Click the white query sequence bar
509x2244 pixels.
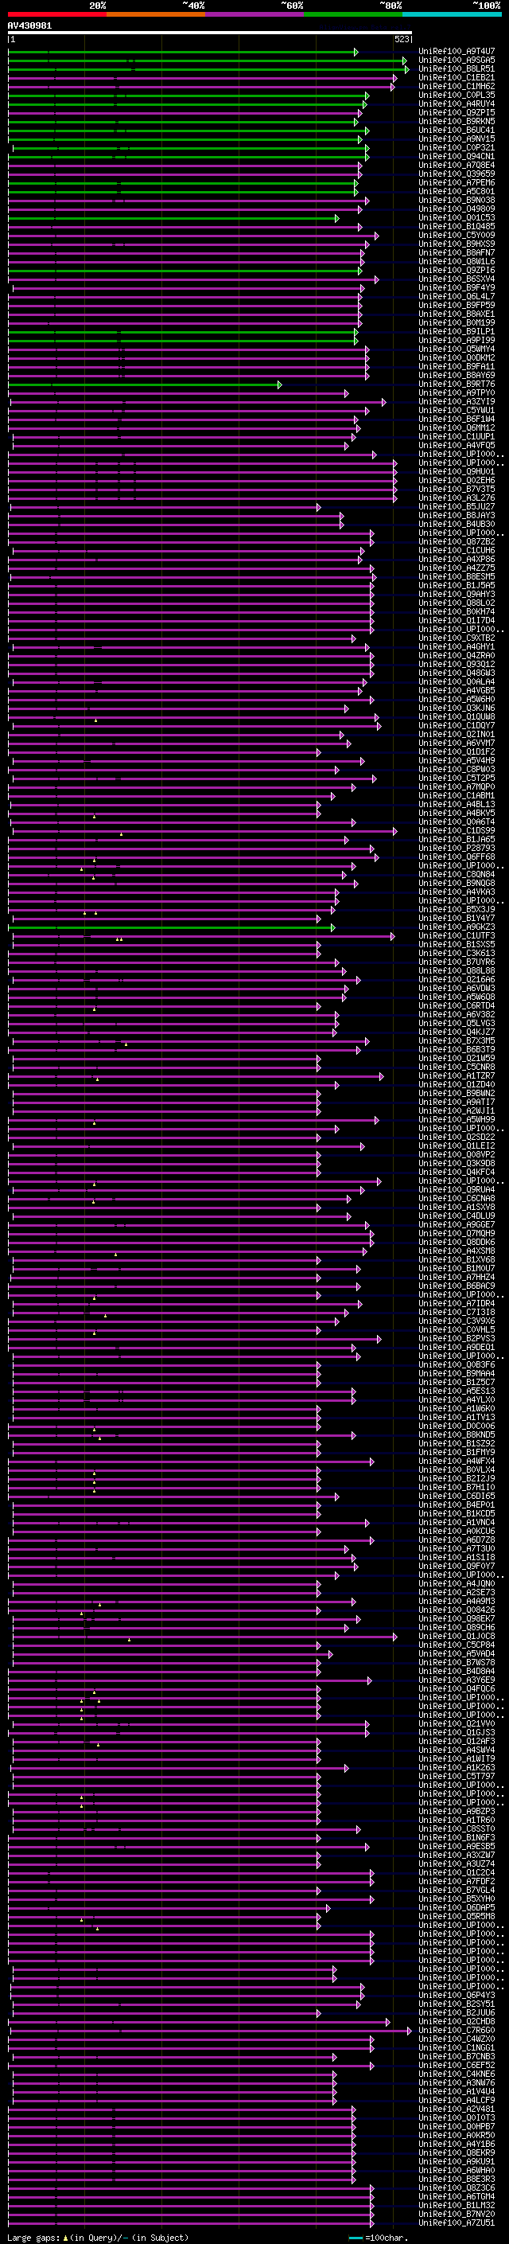(210, 32)
